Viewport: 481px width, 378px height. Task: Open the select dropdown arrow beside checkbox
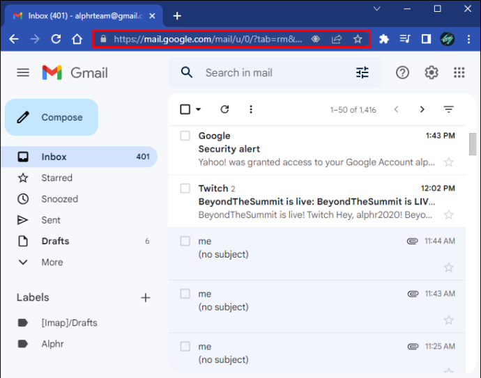pyautogui.click(x=199, y=109)
